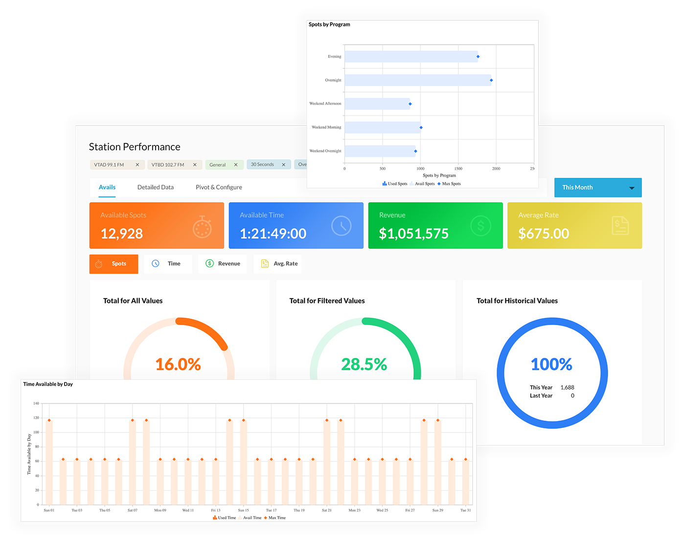Open the This Month date range dropdown
The image size is (685, 542).
[x=598, y=188]
